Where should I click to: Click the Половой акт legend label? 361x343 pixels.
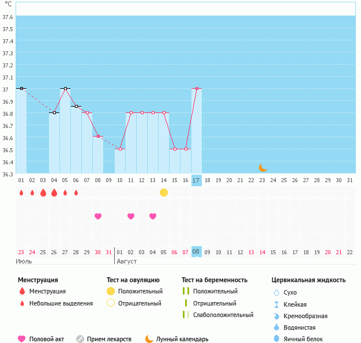48,339
